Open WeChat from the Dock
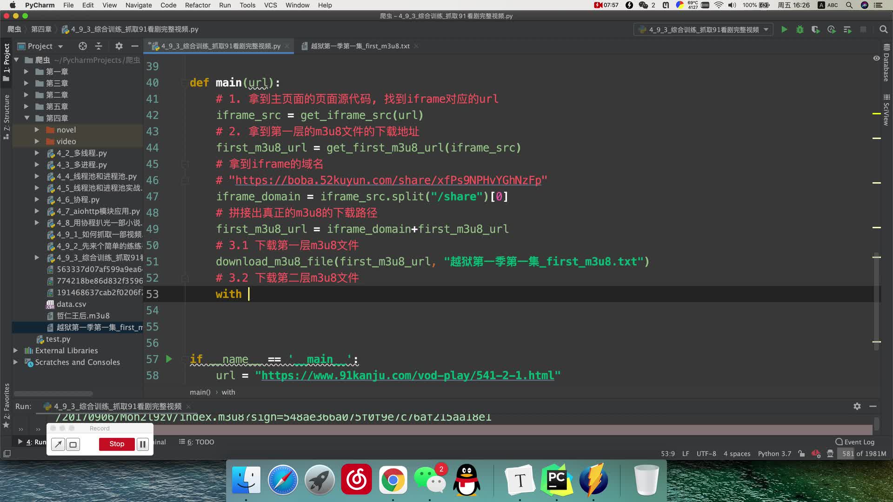This screenshot has width=893, height=502. [430, 480]
